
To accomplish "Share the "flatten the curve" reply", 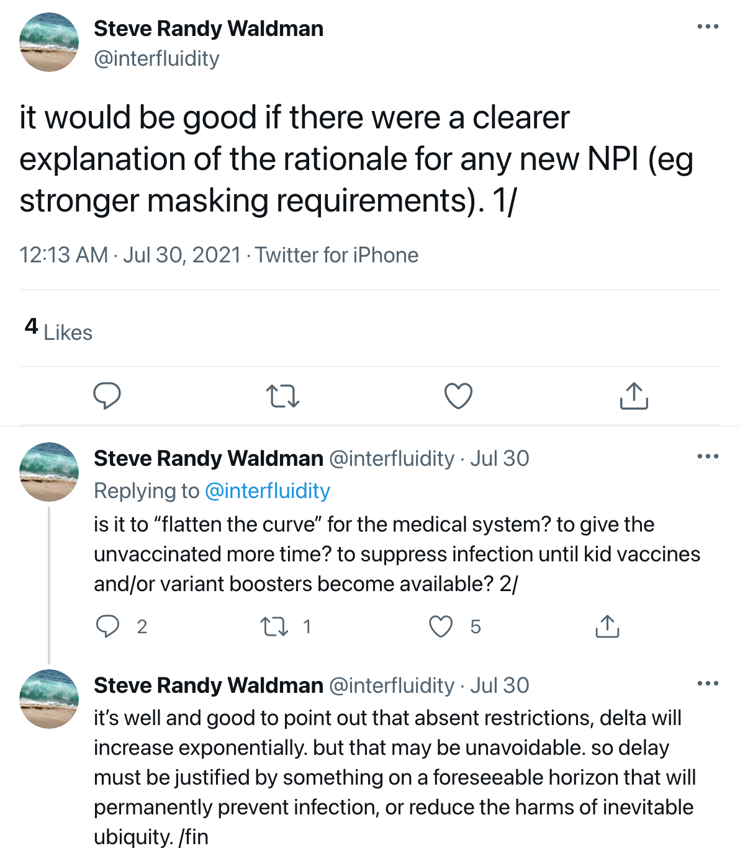I will pyautogui.click(x=607, y=626).
